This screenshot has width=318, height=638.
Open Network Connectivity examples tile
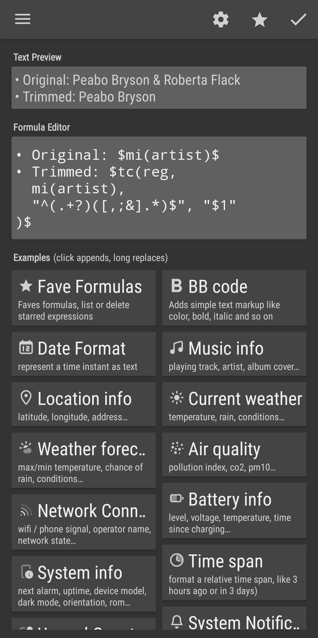point(84,522)
